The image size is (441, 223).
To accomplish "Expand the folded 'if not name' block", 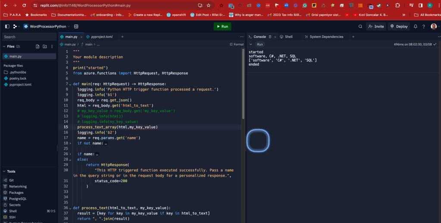I will coord(70,144).
